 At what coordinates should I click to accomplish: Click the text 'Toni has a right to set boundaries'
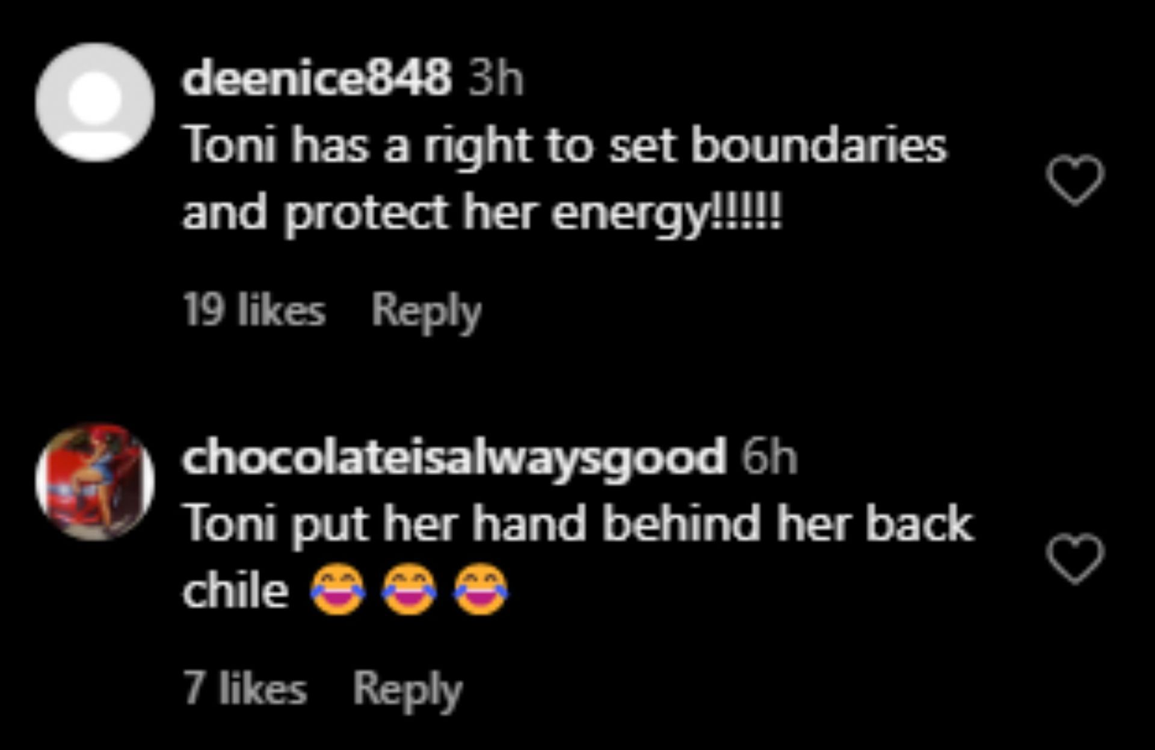[x=565, y=146]
